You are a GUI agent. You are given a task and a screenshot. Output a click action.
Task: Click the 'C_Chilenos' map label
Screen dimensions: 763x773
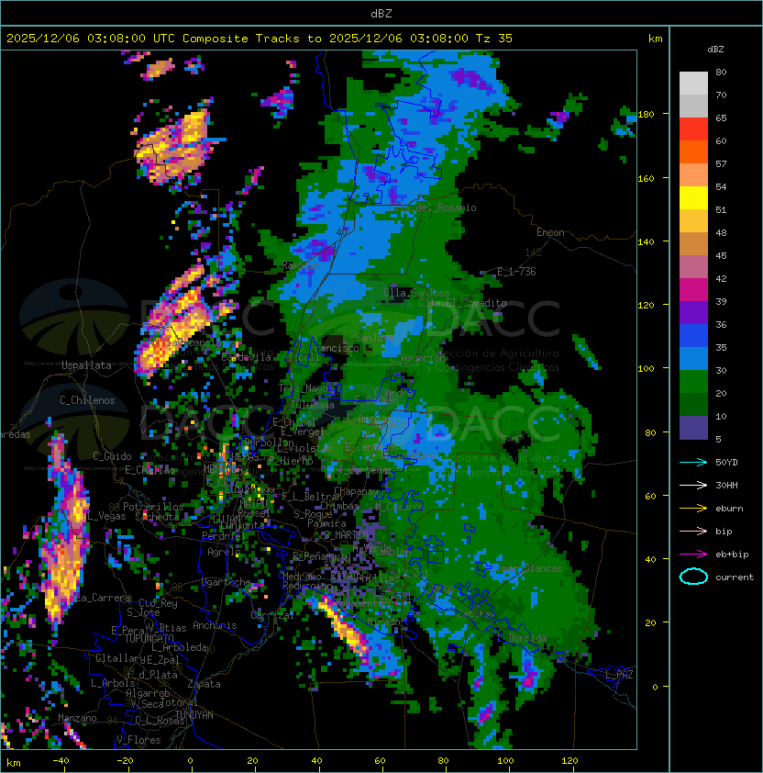pos(87,399)
